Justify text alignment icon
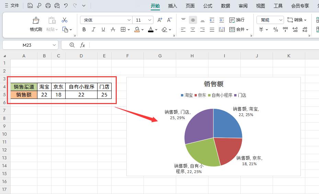This screenshot has width=319, height=194. (212, 30)
